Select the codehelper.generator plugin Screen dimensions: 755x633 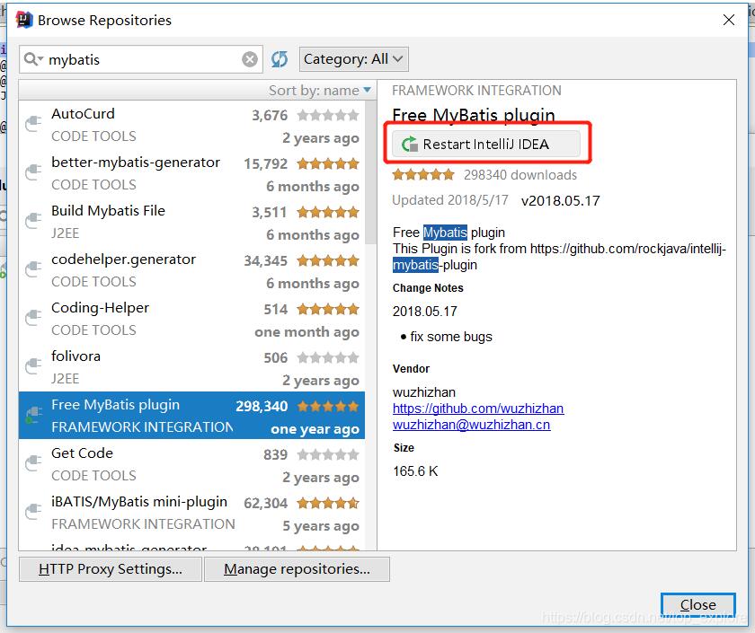(x=191, y=271)
